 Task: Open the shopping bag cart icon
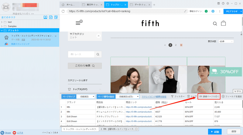point(223,23)
